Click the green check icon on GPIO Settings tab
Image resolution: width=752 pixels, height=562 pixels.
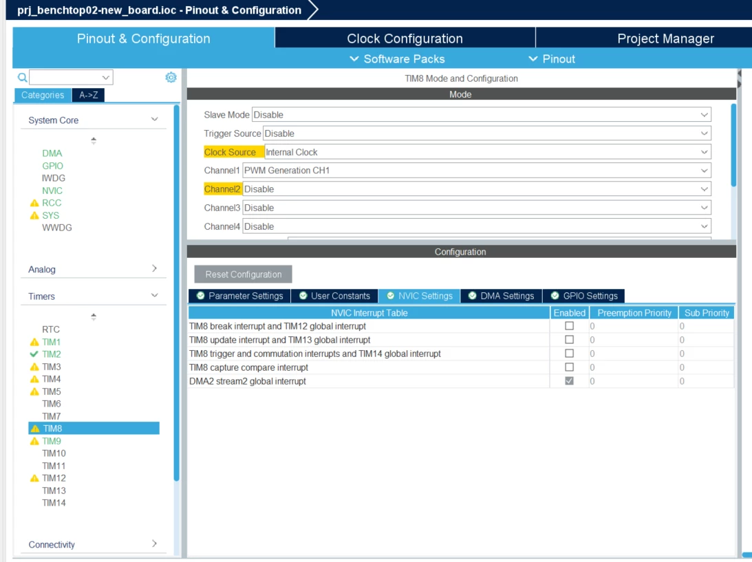(555, 295)
